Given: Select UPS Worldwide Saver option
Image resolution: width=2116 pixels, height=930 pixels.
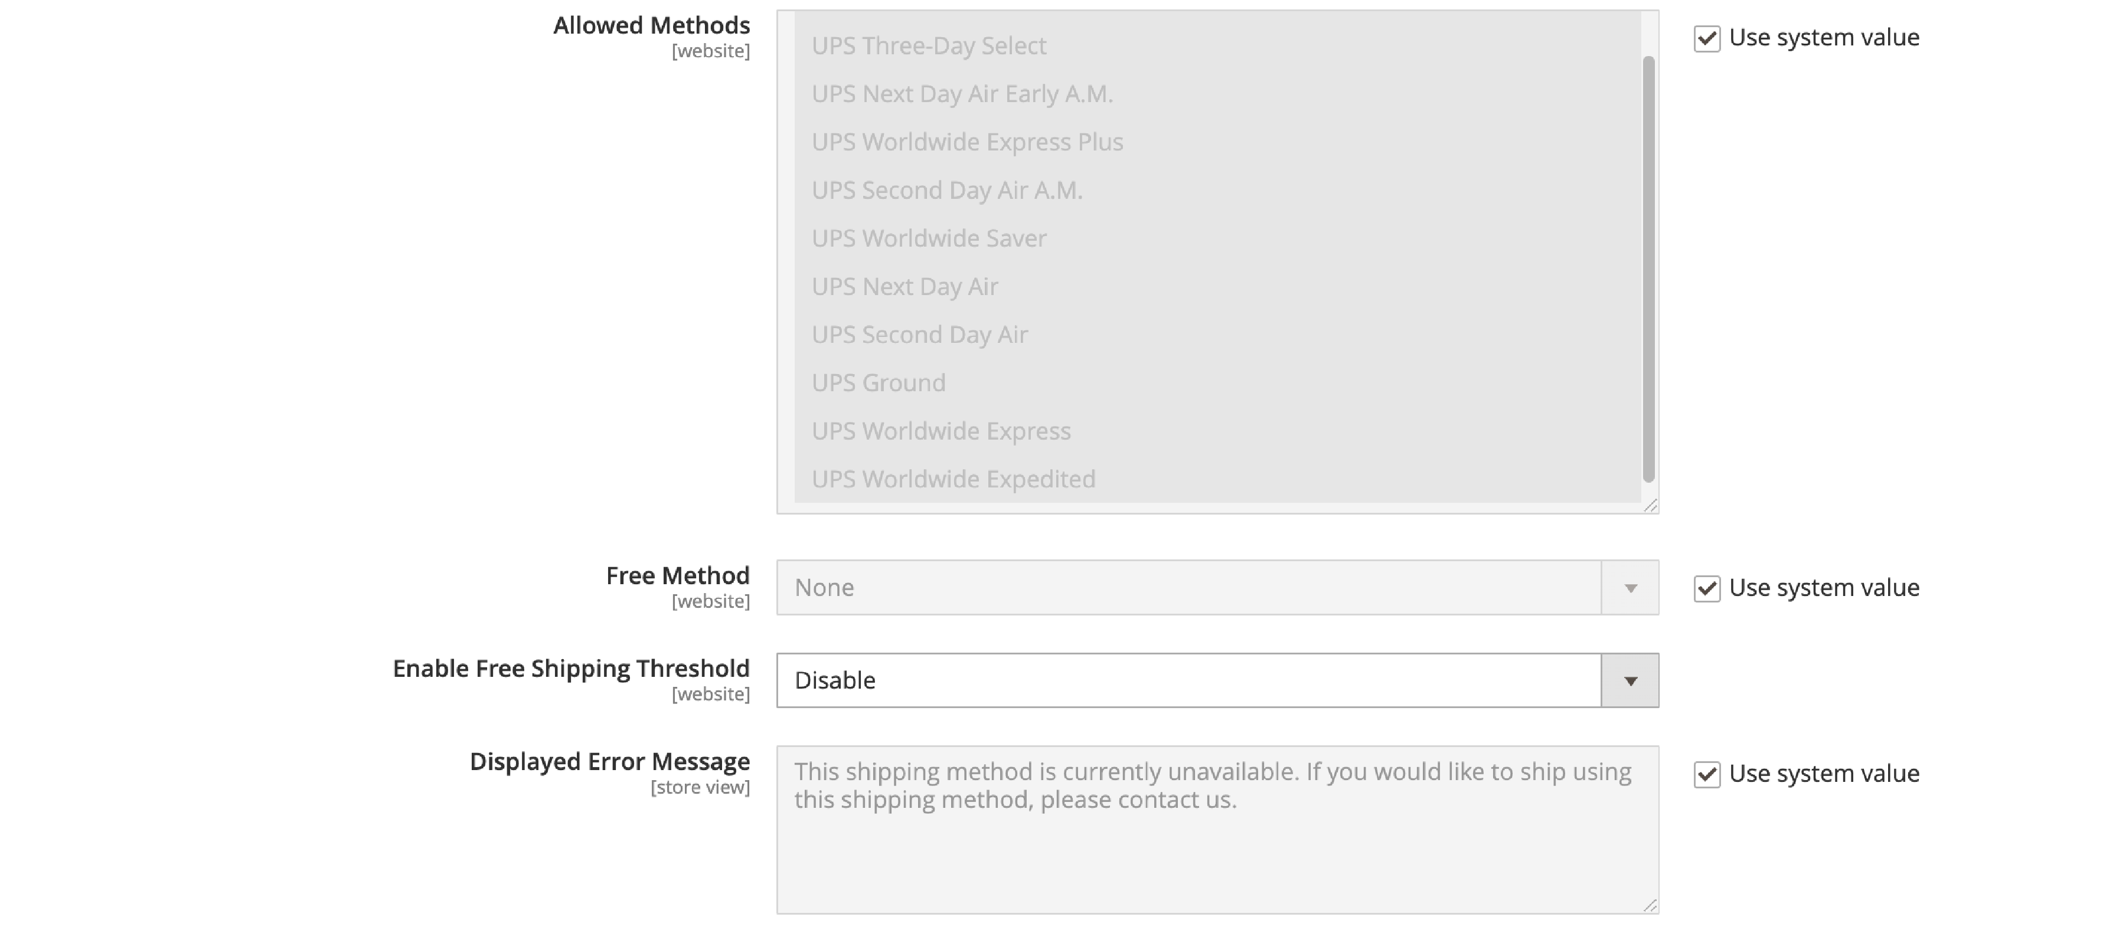Looking at the screenshot, I should (x=1217, y=238).
